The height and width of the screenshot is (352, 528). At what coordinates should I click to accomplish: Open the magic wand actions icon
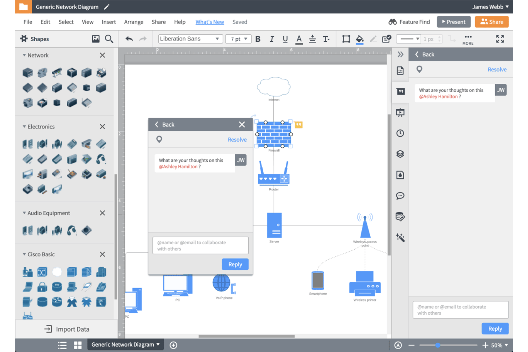(x=400, y=238)
